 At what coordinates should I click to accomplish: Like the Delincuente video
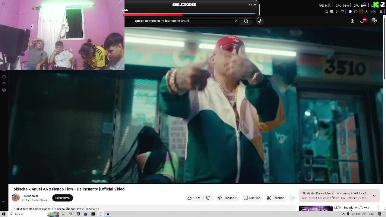coord(194,198)
